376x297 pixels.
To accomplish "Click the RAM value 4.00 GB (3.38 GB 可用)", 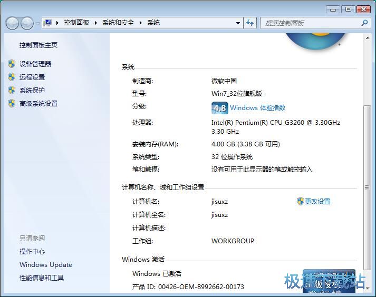I will point(246,144).
